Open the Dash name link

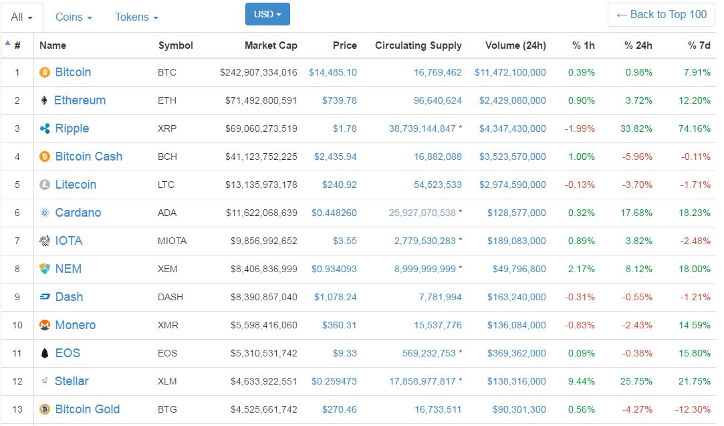(70, 297)
